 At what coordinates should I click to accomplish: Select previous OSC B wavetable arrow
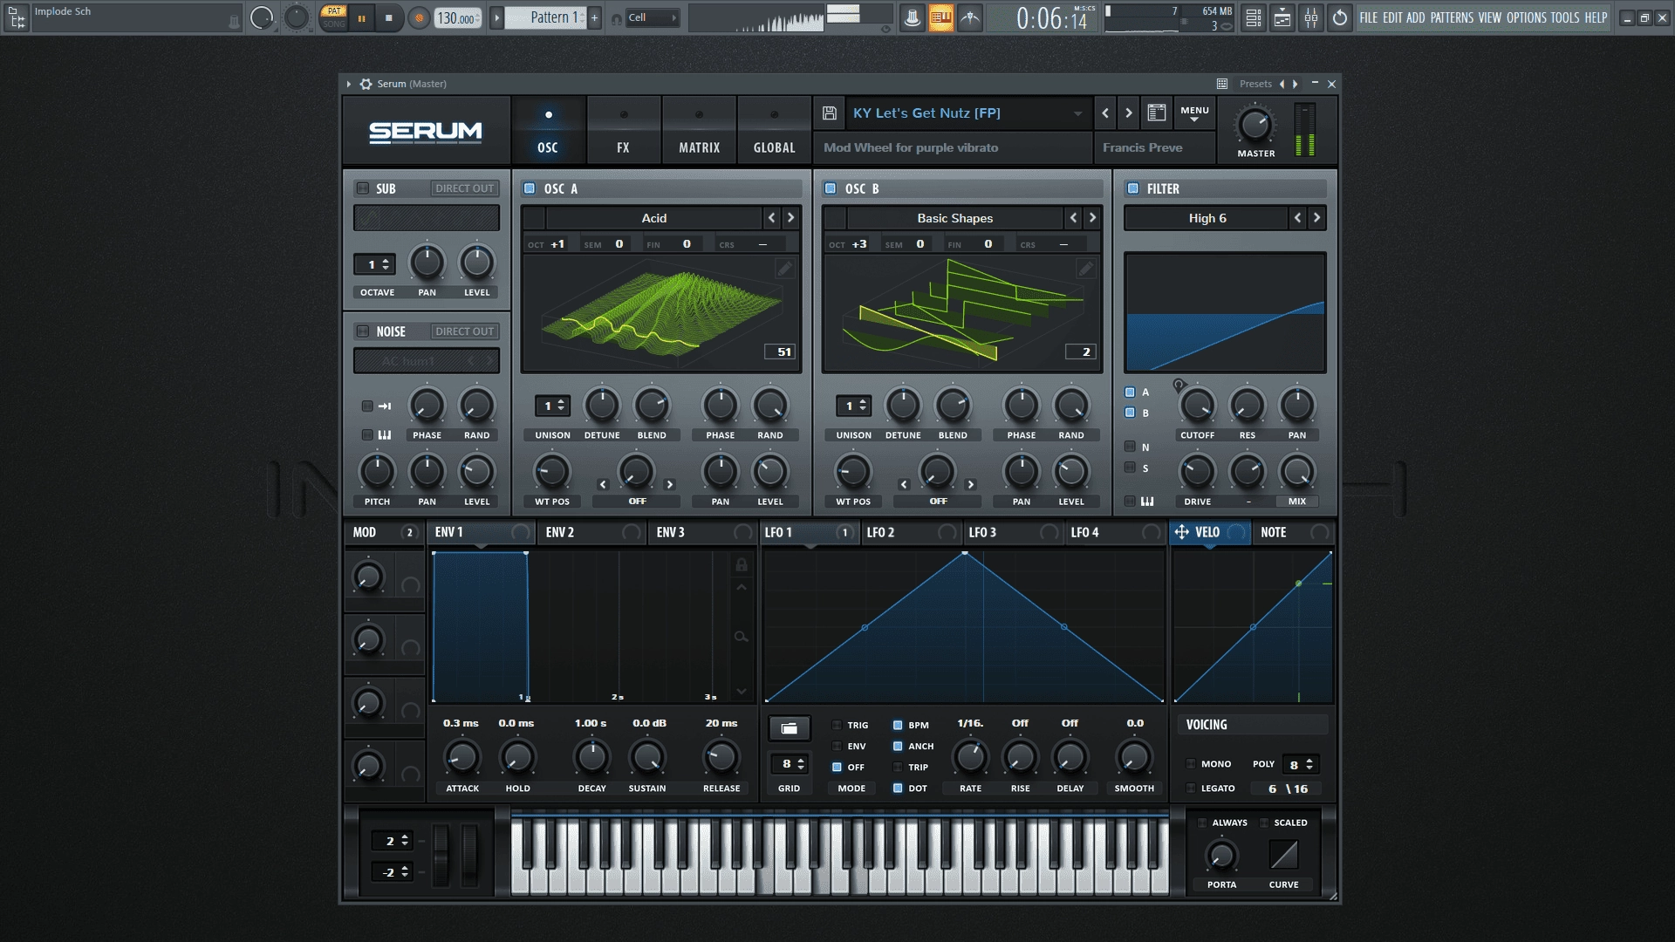[1073, 218]
